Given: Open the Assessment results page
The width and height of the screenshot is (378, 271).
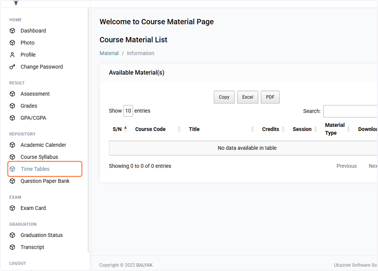Looking at the screenshot, I should (x=35, y=94).
